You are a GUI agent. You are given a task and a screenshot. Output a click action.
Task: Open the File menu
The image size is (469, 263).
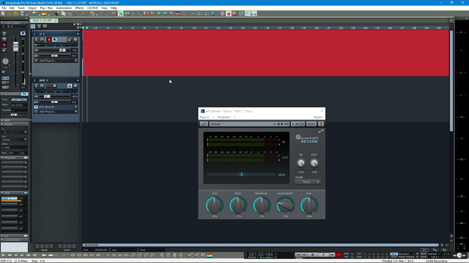pyautogui.click(x=4, y=8)
